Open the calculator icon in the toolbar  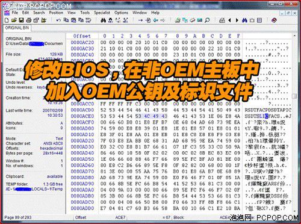point(222,20)
